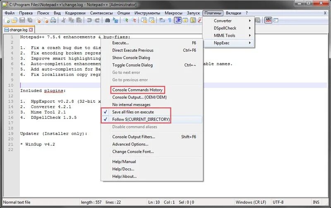Image resolution: width=331 pixels, height=208 pixels.
Task: Open Console Output Filters...
Action: point(151,137)
